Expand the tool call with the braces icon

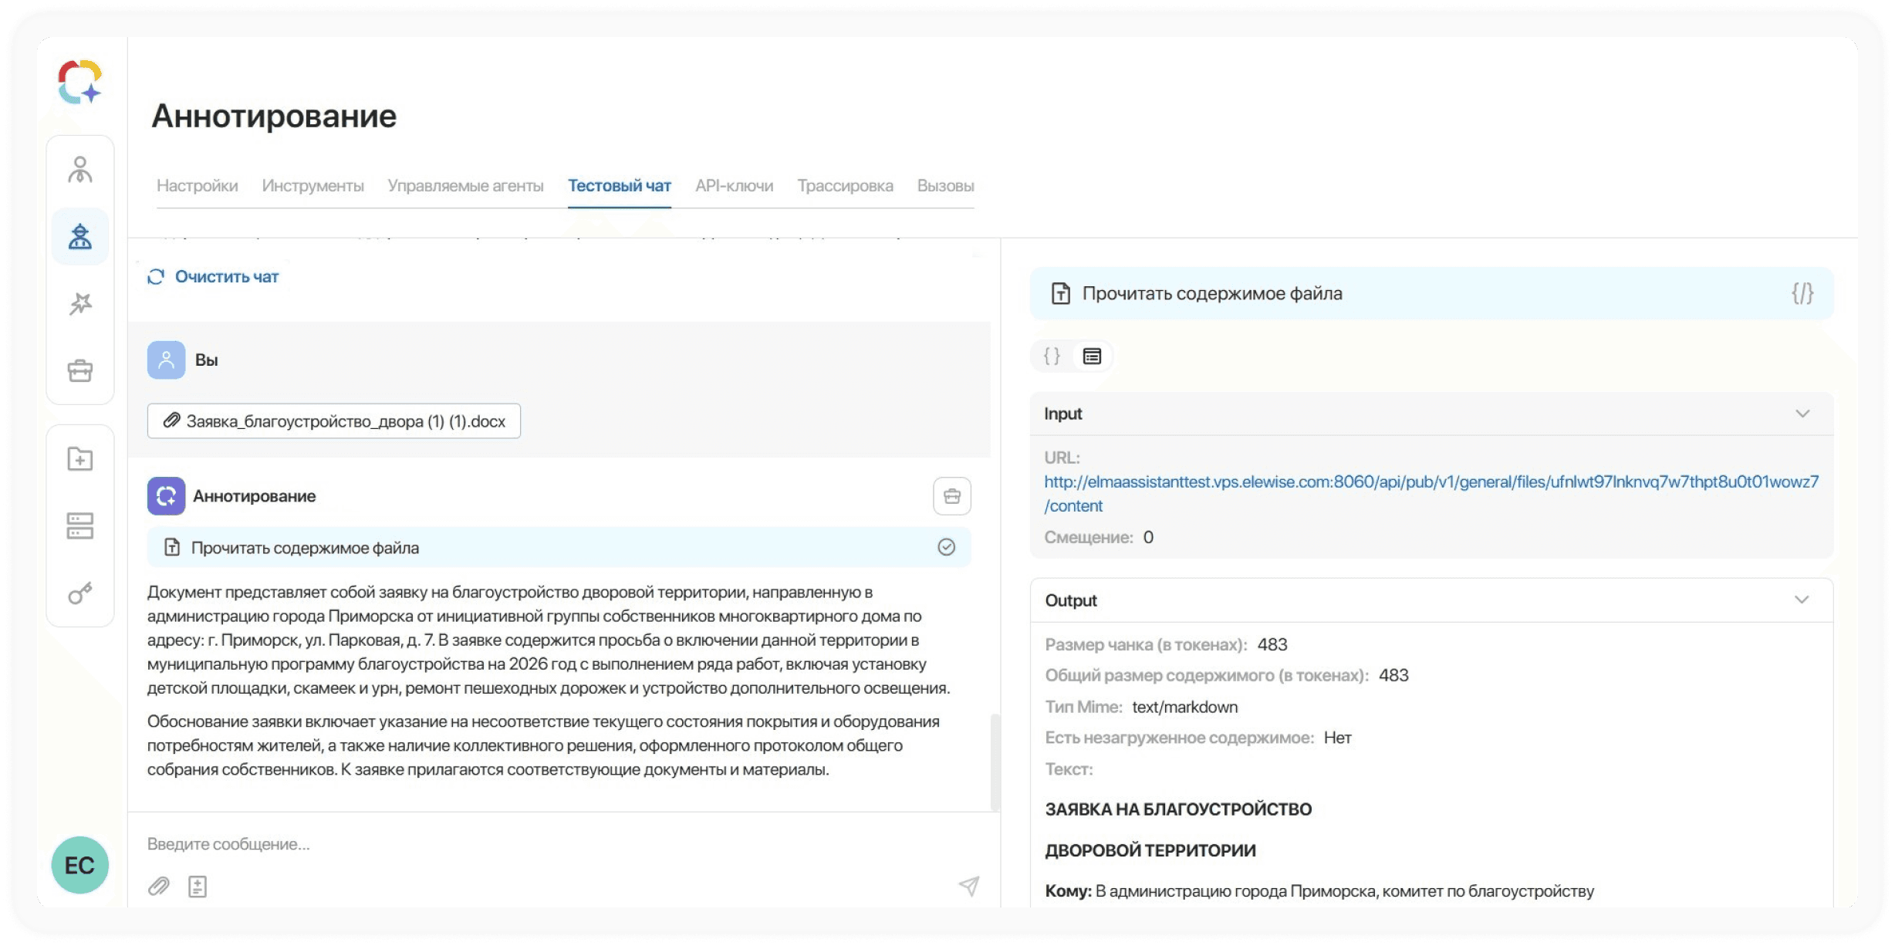point(1803,293)
